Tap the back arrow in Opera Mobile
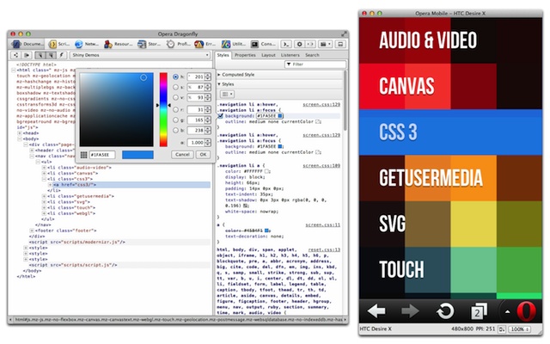The image size is (550, 344). tap(376, 311)
